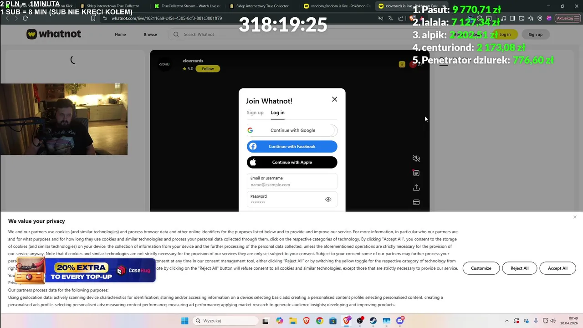Switch to the Sign up tab in dialog
Viewport: 583px width, 328px height.
coord(255,113)
